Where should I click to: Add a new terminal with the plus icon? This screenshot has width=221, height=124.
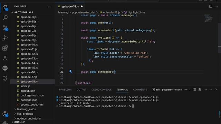tap(186, 90)
